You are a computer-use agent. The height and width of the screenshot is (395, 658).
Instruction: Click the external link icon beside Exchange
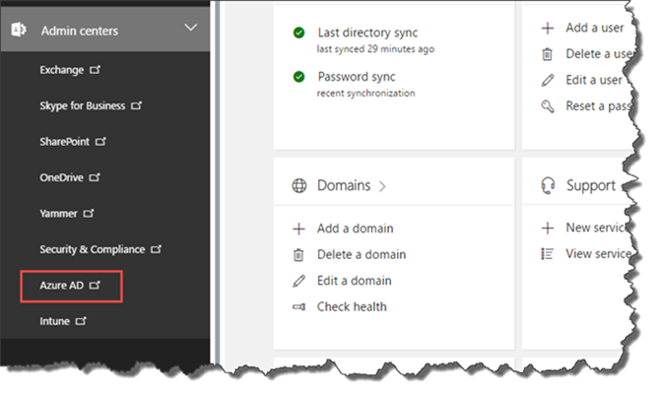(x=96, y=70)
